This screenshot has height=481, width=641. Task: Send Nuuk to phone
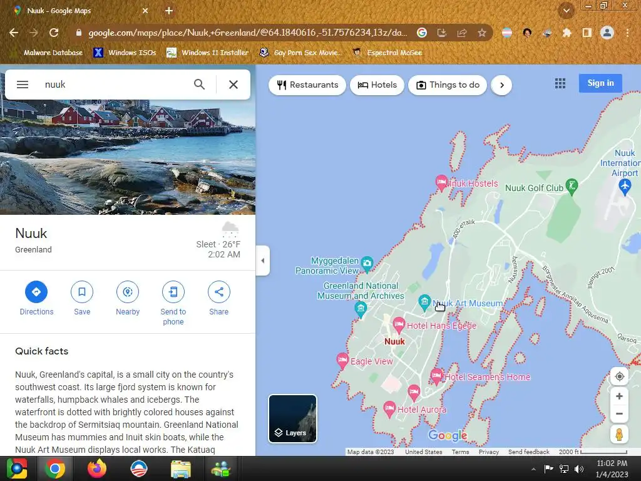tap(173, 304)
